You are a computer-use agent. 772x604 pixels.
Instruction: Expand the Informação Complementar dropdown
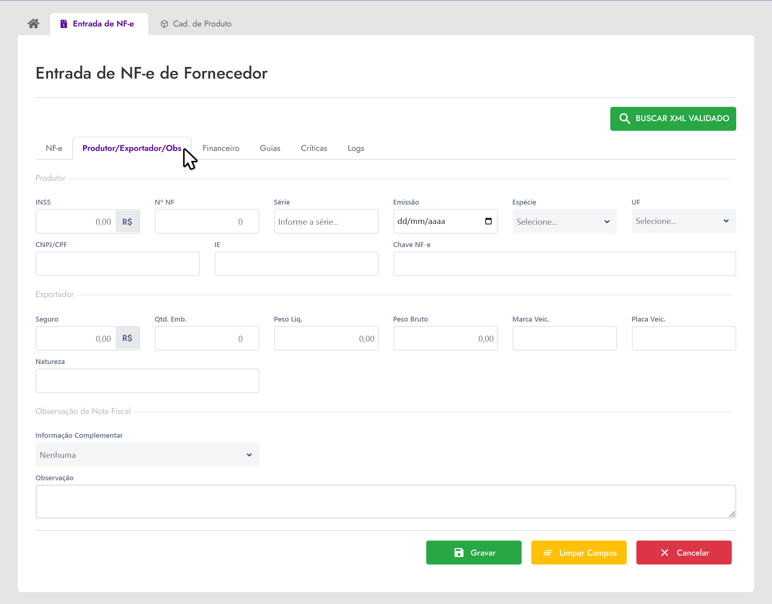click(x=147, y=455)
